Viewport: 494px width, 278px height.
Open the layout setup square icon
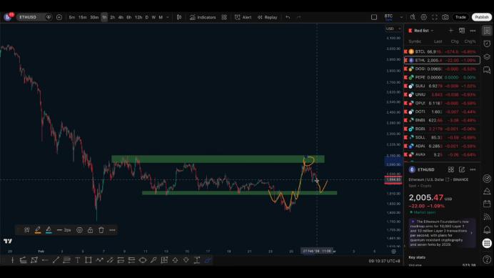point(374,17)
